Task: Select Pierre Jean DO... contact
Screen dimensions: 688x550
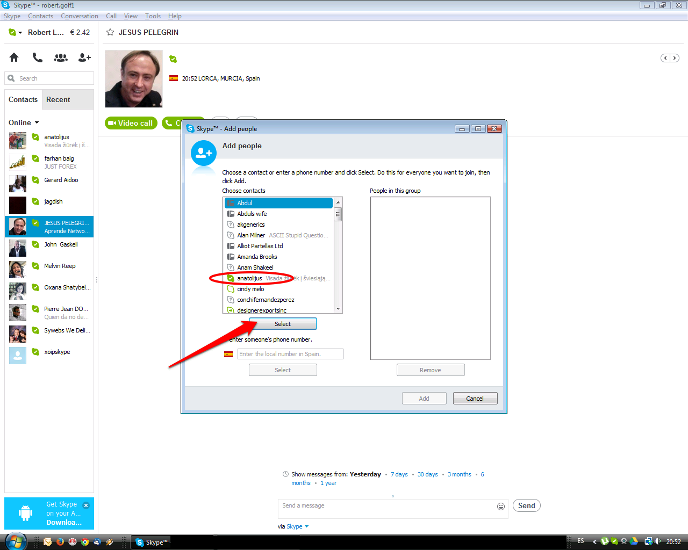Action: 49,313
